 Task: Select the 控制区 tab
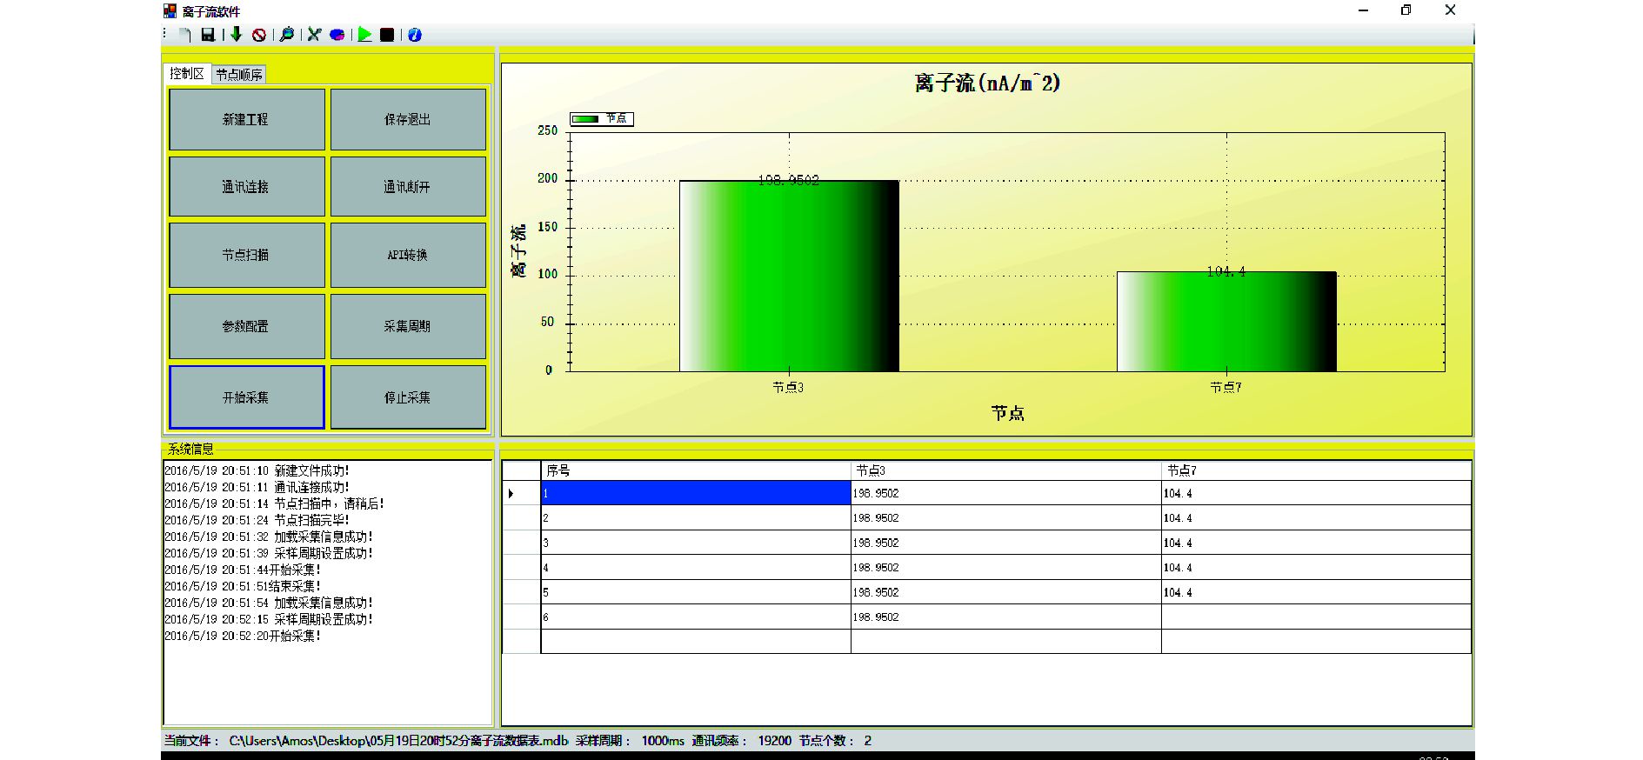click(187, 74)
